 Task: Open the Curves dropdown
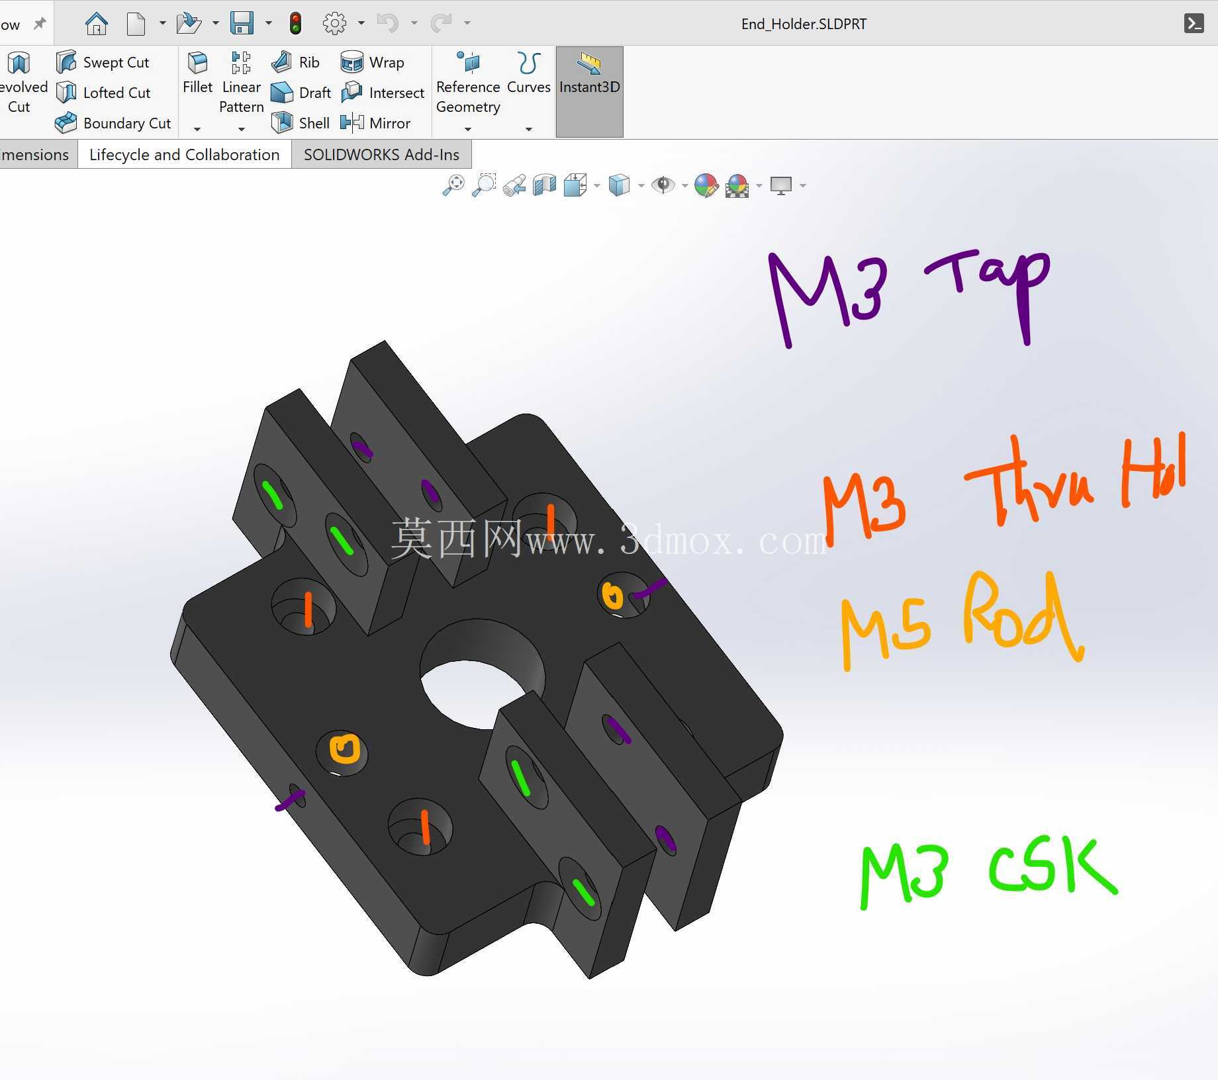click(x=528, y=128)
